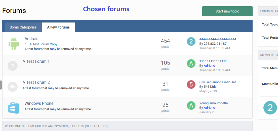
Task: Expand the collapsed side panel handle on left edge
Action: [1, 85]
